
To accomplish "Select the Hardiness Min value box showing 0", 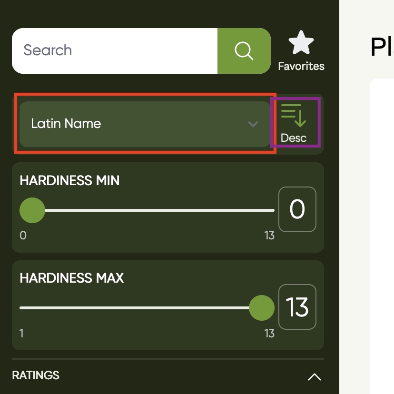I will [x=297, y=209].
